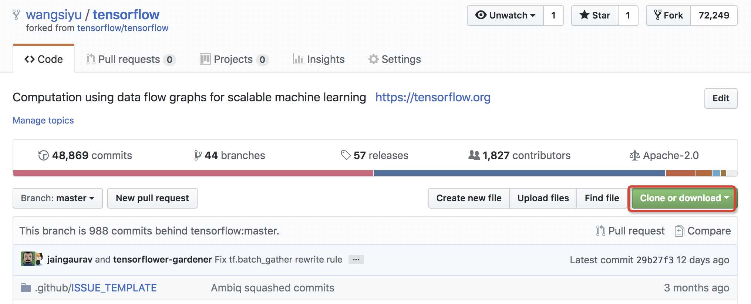This screenshot has height=304, width=751.
Task: Click the contributors people icon
Action: [x=474, y=155]
